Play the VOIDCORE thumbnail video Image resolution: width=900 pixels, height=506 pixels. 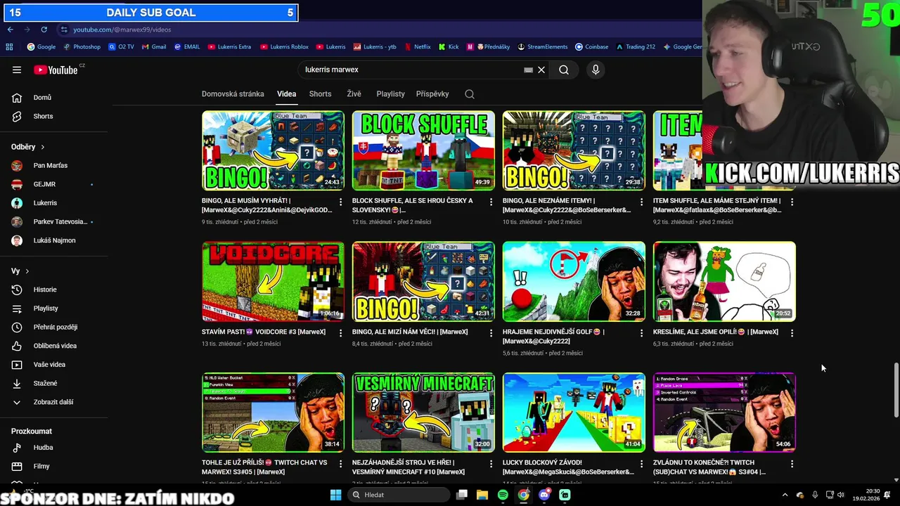click(273, 282)
